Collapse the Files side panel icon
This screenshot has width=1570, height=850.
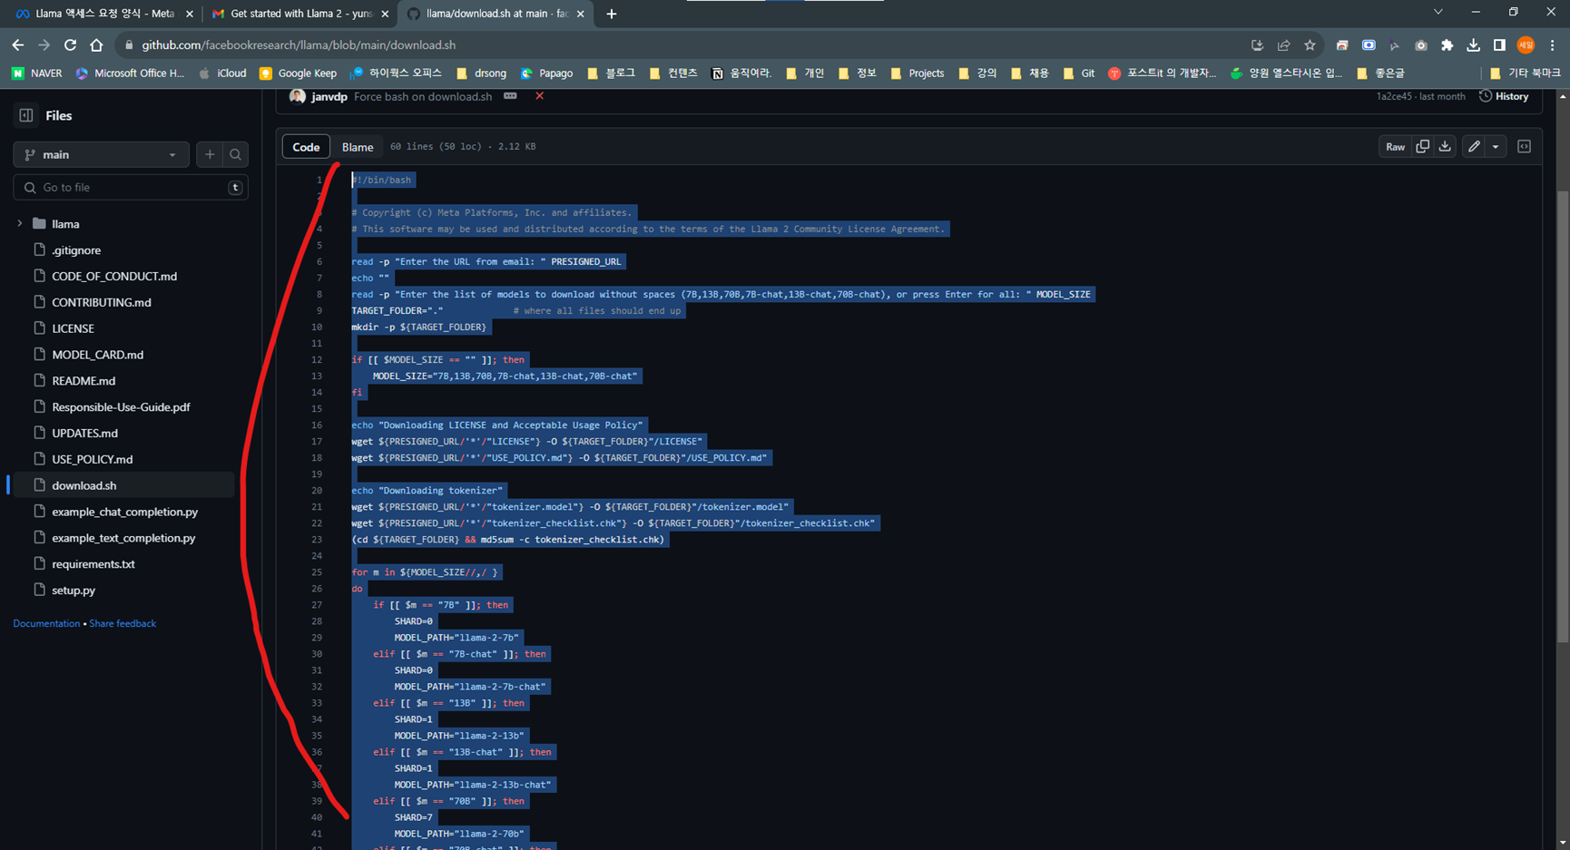tap(25, 115)
